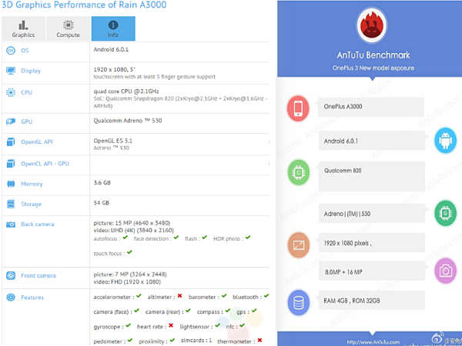This screenshot has height=346, width=462.
Task: Click the altimeter red cross
Action: click(179, 296)
